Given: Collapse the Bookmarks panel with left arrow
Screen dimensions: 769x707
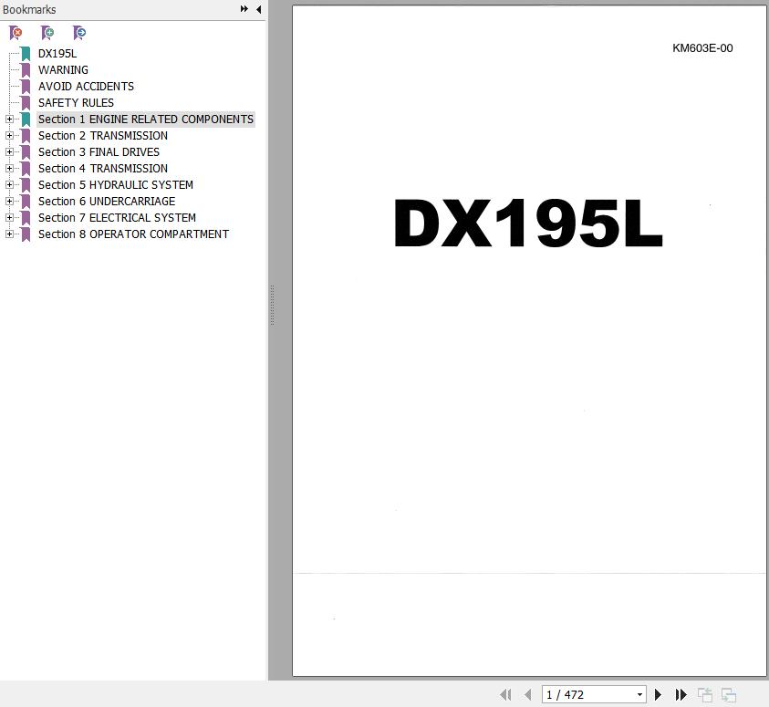Looking at the screenshot, I should click(258, 9).
